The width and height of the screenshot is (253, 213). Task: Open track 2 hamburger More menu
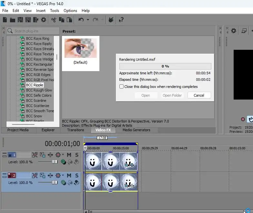point(5,176)
